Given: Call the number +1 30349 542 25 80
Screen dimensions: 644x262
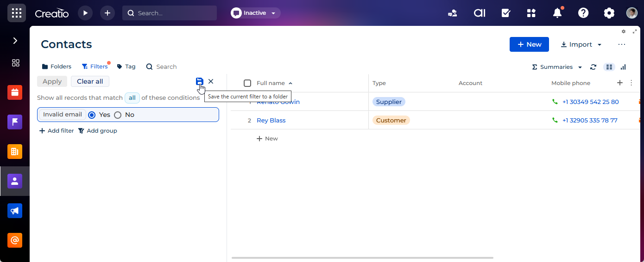Looking at the screenshot, I should pyautogui.click(x=590, y=102).
